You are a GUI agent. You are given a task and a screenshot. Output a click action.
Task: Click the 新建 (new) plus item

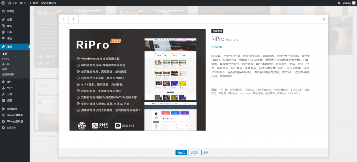(x=33, y=3)
